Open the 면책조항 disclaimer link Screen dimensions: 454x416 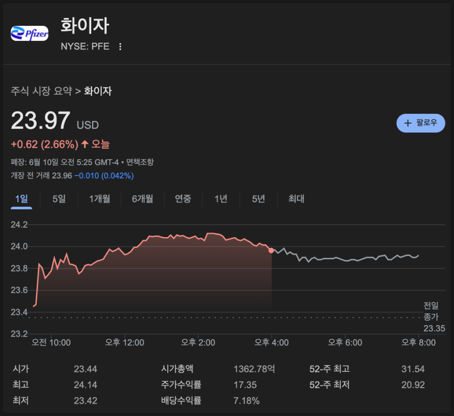(x=140, y=162)
